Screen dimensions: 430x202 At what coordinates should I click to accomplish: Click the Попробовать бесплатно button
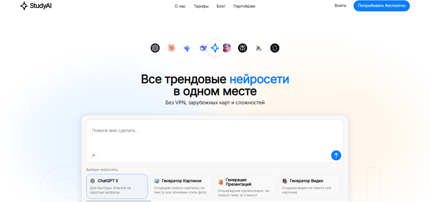point(381,6)
